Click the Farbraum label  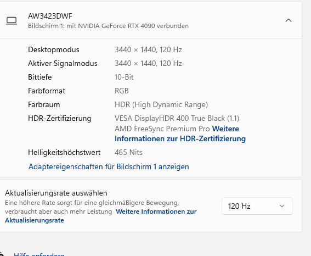point(44,104)
